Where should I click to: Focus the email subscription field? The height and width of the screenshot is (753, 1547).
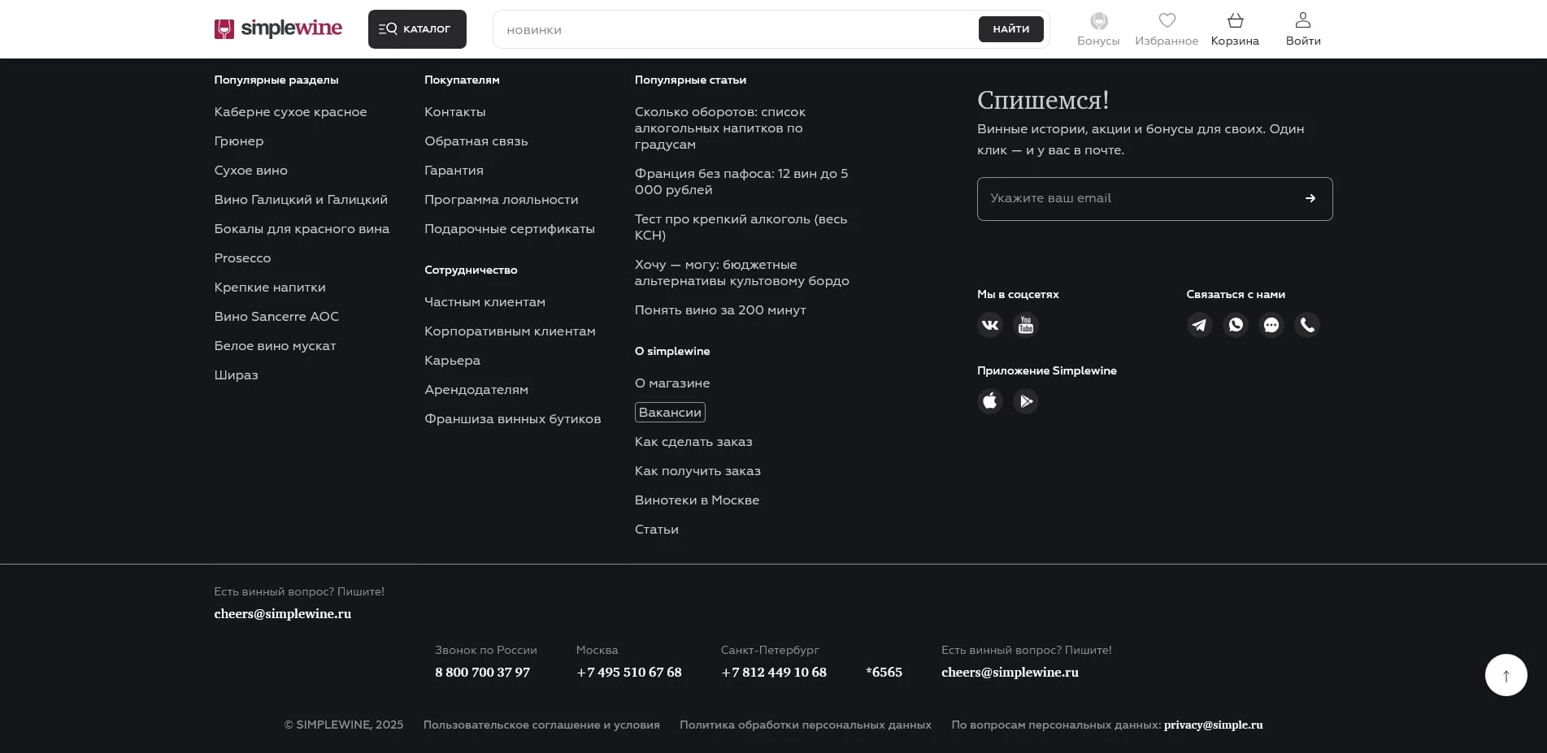point(1134,199)
